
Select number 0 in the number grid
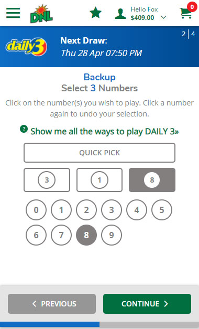[36, 210]
